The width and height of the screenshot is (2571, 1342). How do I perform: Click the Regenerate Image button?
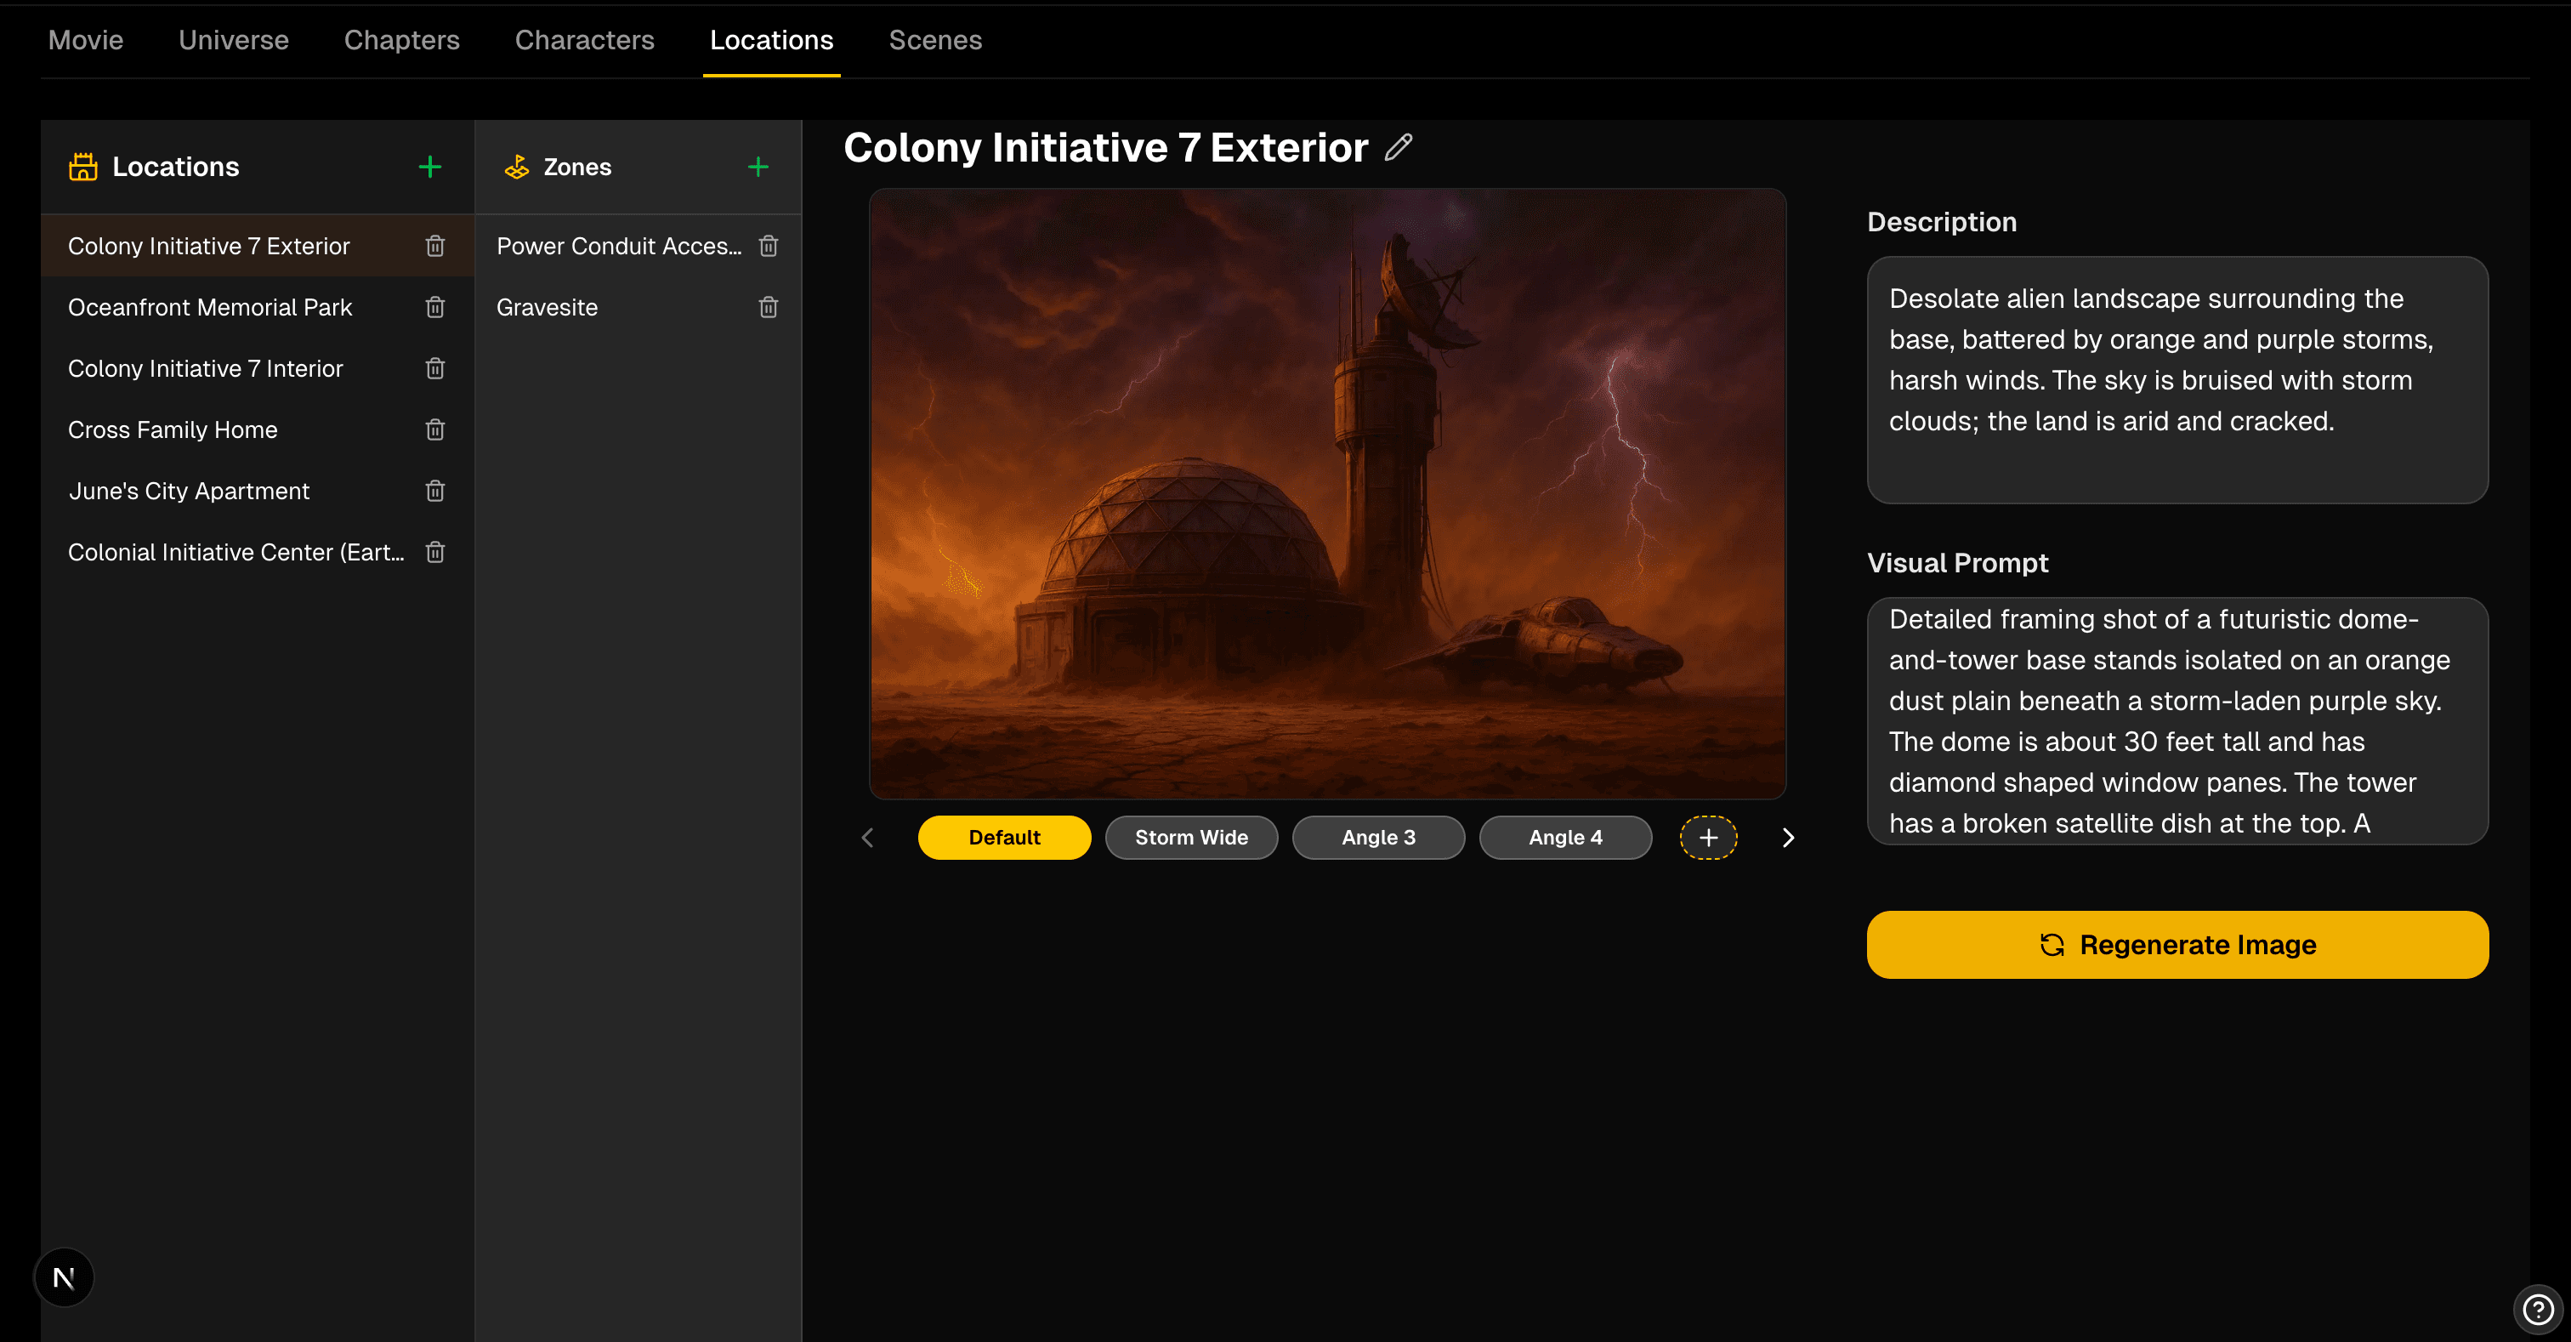pos(2177,945)
